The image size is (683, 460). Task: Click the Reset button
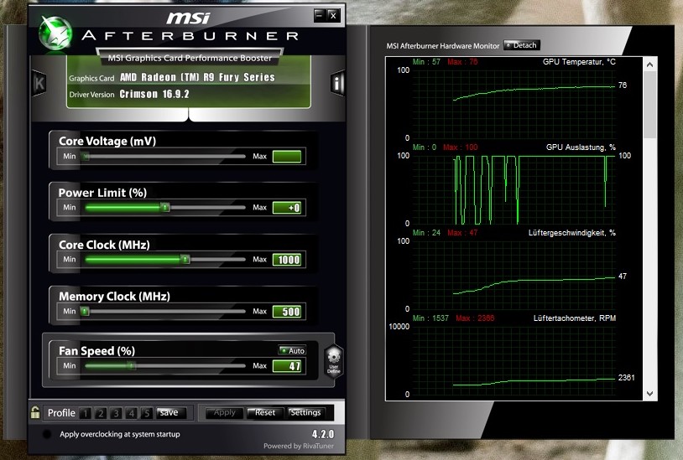tap(265, 412)
